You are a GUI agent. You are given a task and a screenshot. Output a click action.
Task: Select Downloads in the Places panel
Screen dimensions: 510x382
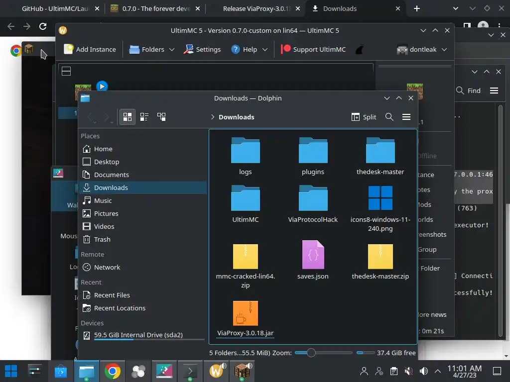pyautogui.click(x=143, y=188)
